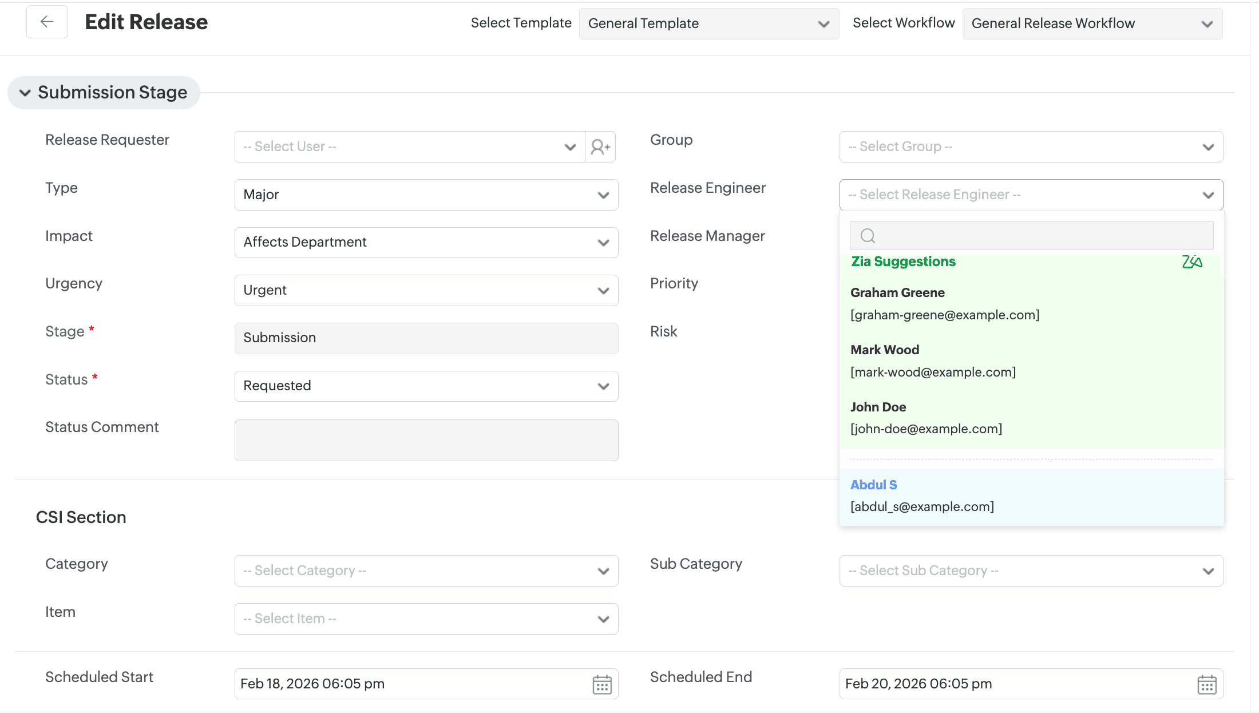Click the Release Engineer search field
Screen dimensions: 1259x713
[1042, 236]
